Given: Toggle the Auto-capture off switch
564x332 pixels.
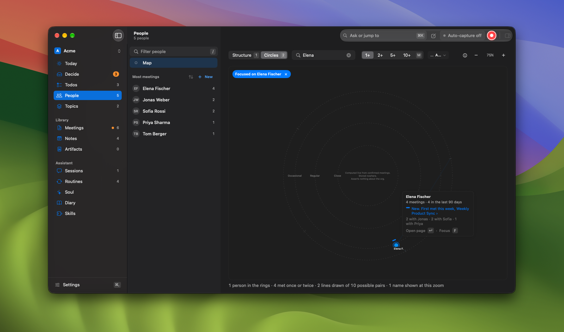Looking at the screenshot, I should coord(462,36).
